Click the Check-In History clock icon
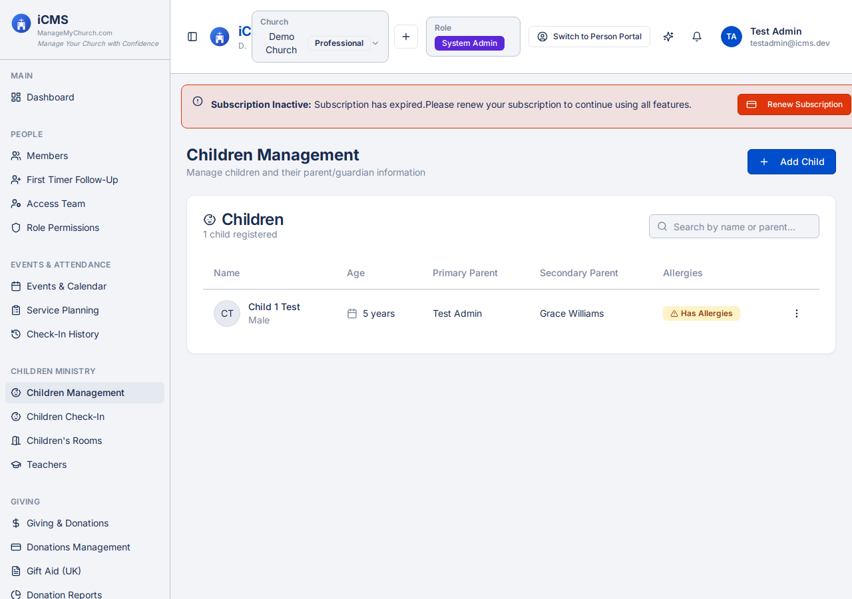852x599 pixels. coord(16,334)
